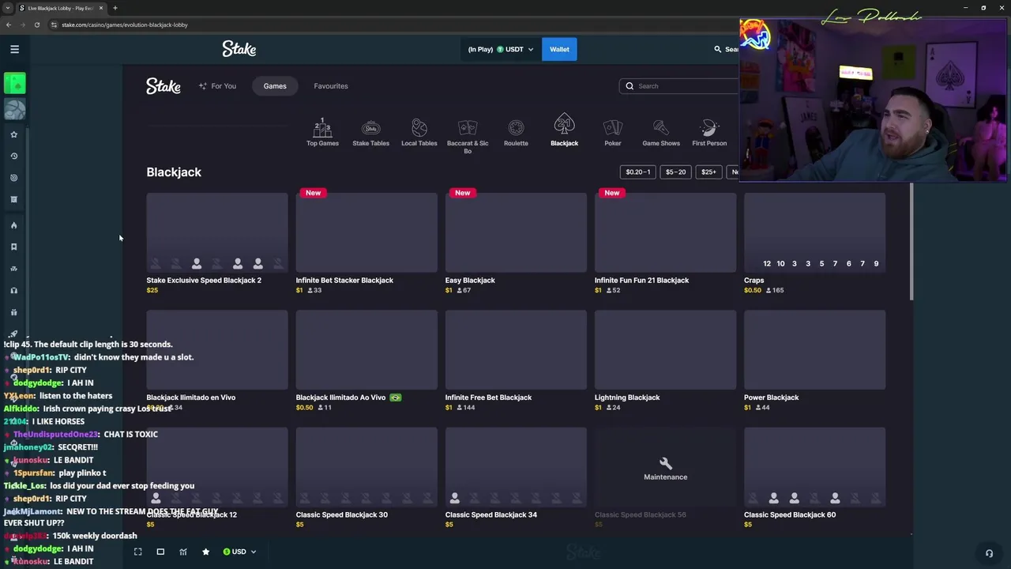This screenshot has width=1011, height=569.
Task: Open Favourites star in the sidebar
Action: (13, 134)
